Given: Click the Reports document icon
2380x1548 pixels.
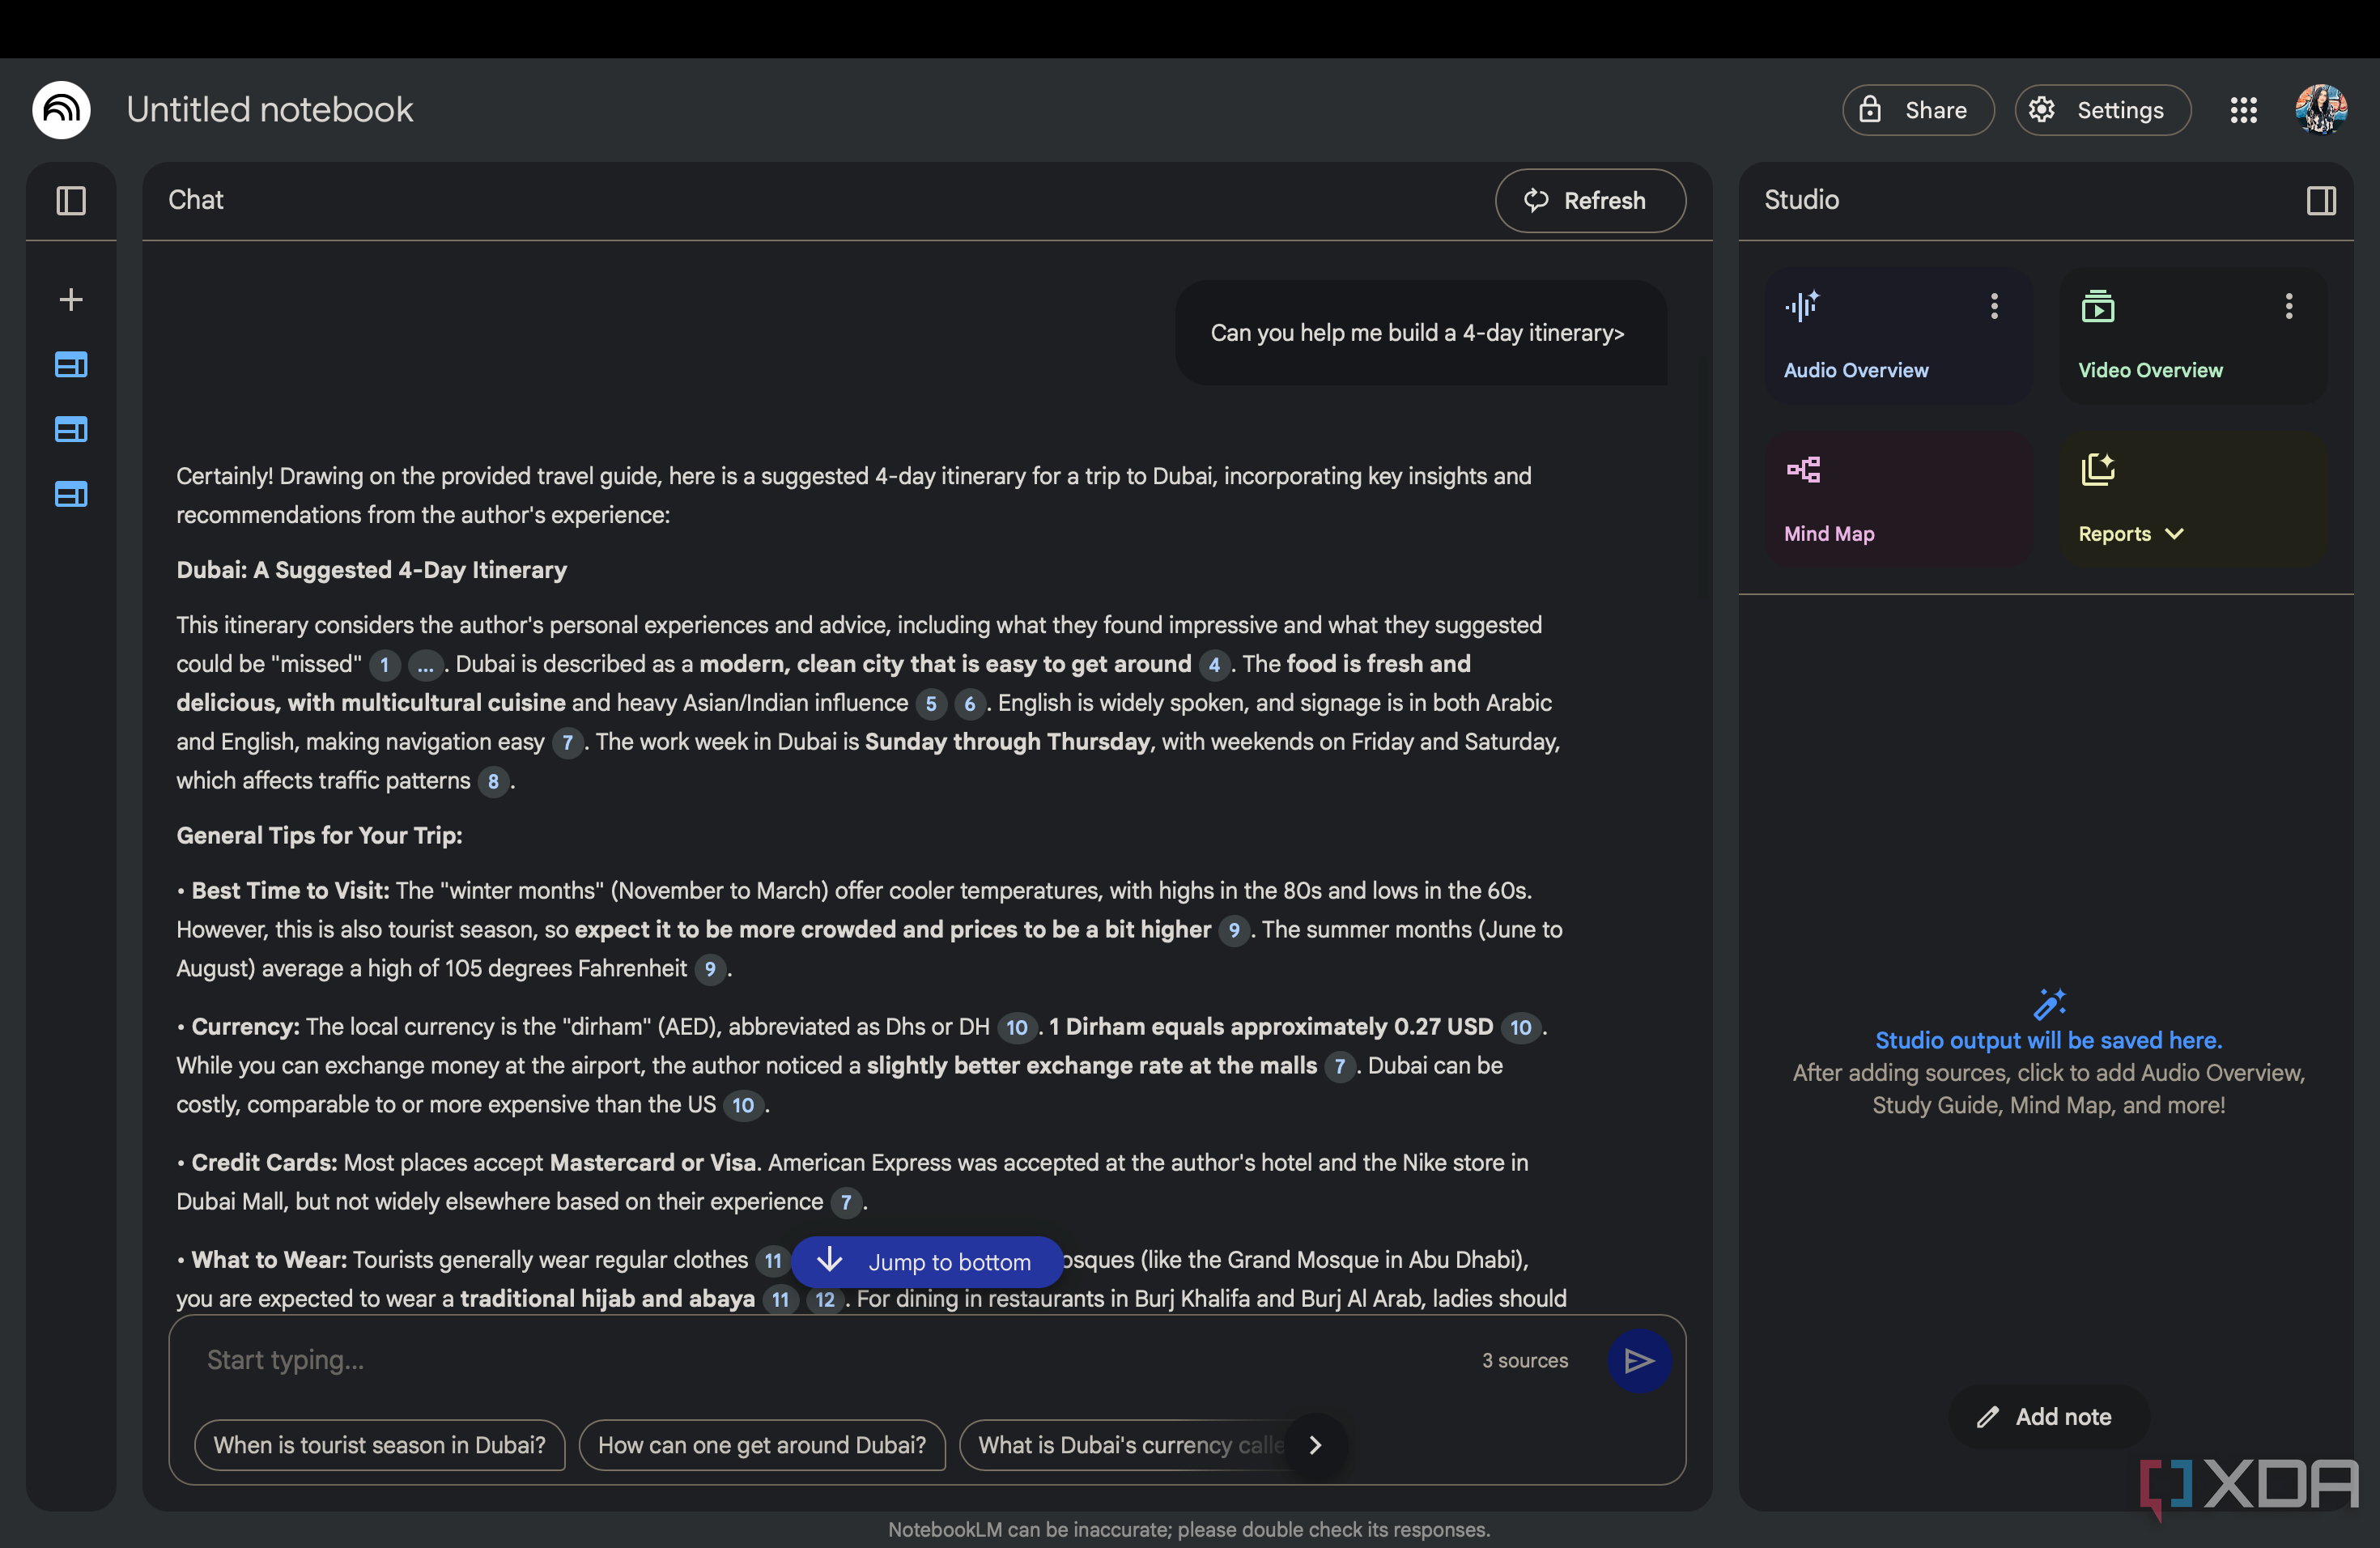Looking at the screenshot, I should 2097,469.
